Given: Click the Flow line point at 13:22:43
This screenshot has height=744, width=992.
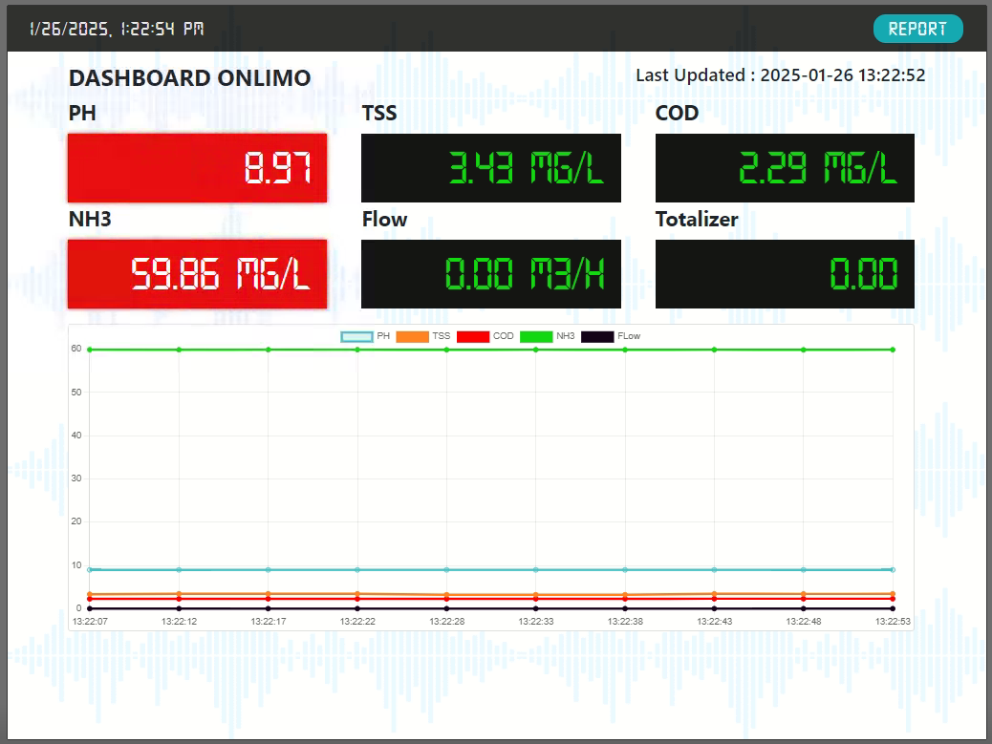Looking at the screenshot, I should pyautogui.click(x=714, y=608).
